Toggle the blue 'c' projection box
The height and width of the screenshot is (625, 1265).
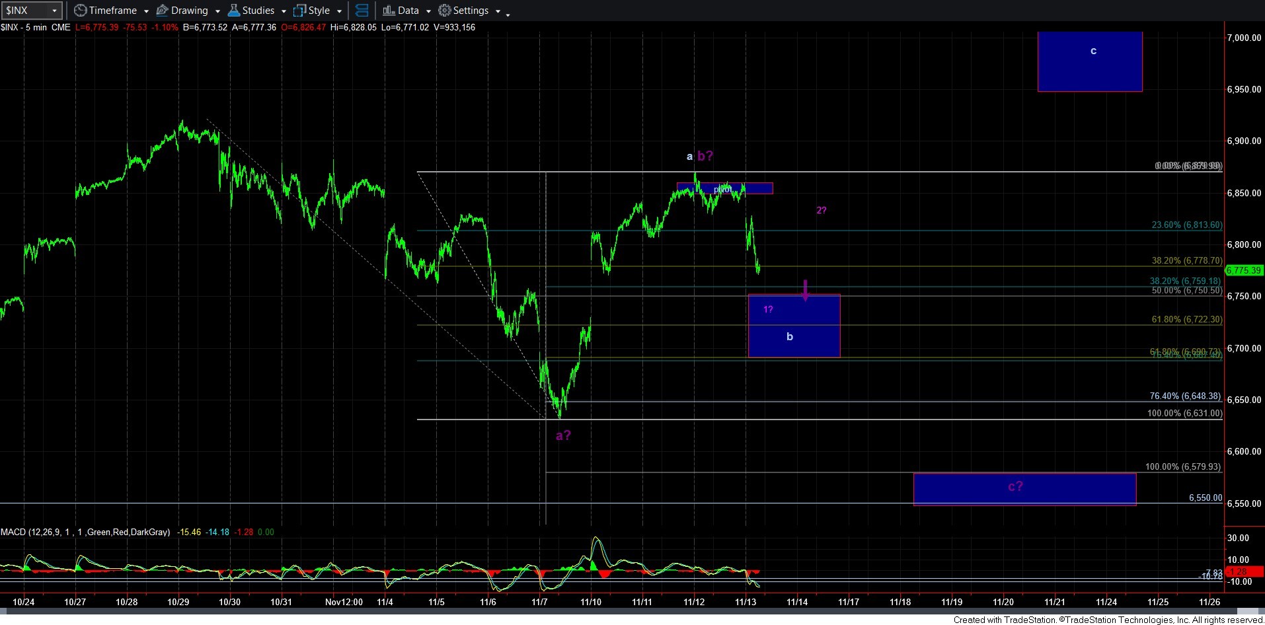1089,61
